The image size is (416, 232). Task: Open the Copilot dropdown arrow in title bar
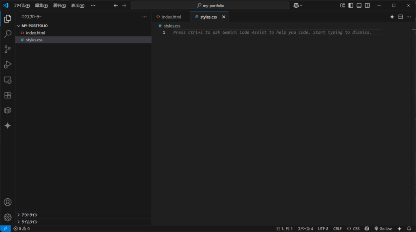point(301,5)
